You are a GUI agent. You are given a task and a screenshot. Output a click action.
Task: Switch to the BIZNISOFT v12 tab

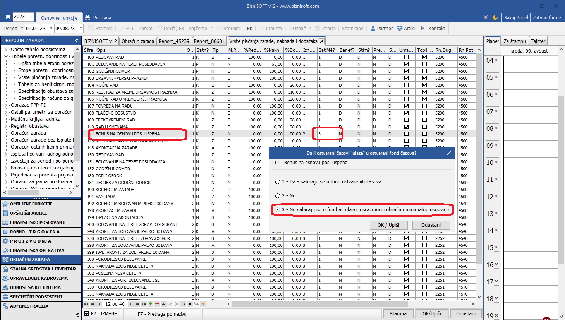click(100, 41)
